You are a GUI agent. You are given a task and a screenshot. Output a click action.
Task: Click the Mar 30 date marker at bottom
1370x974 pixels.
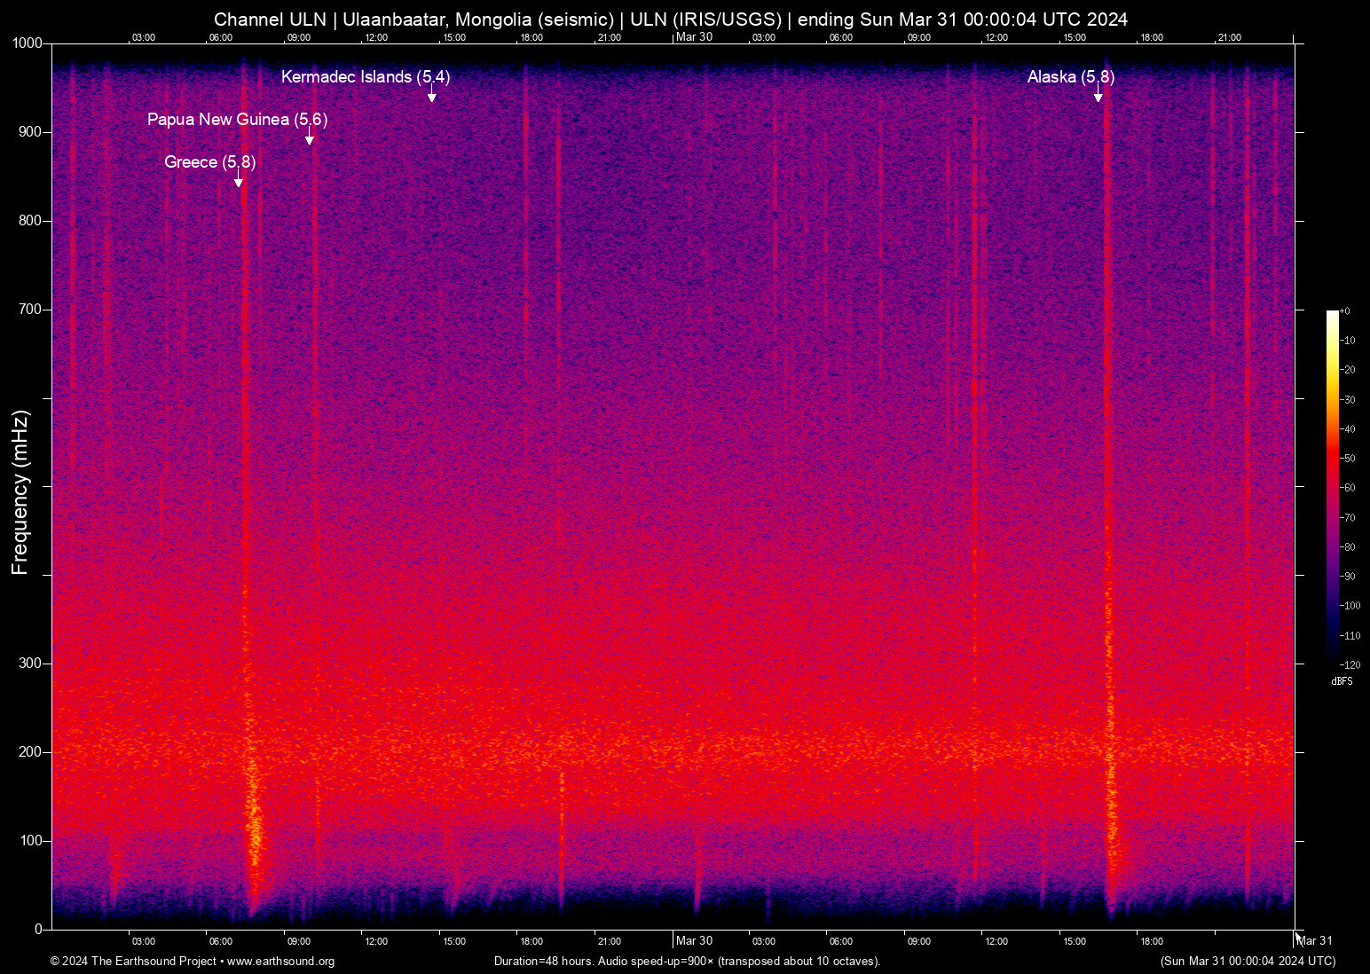click(x=694, y=941)
